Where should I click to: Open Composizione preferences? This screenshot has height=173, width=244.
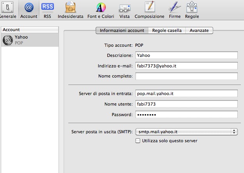pos(150,10)
